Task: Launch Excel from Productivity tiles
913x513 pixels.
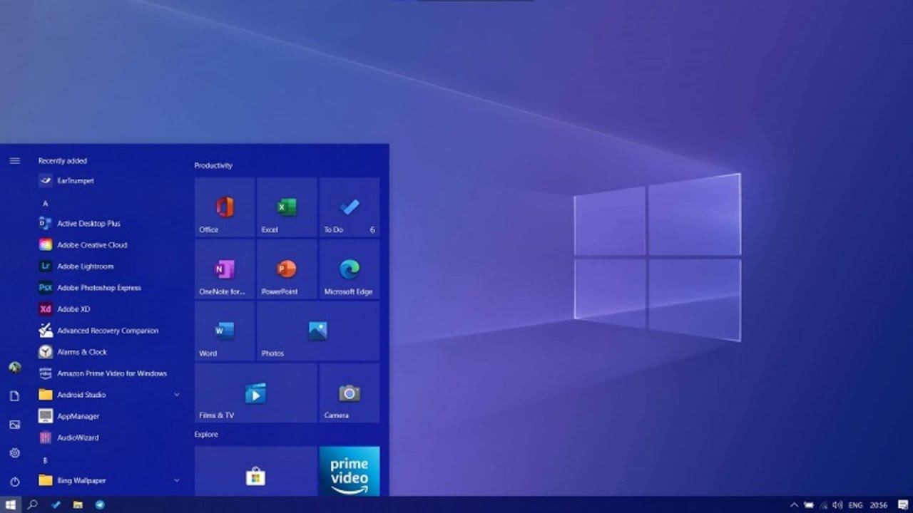Action: (287, 207)
